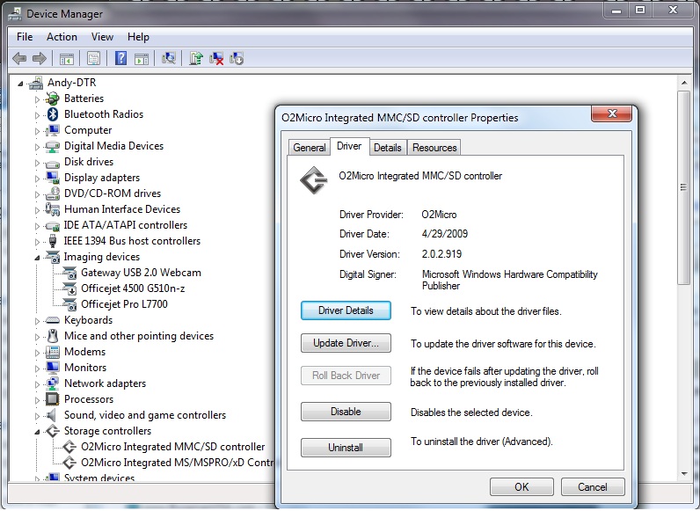Expand the IEEE 1394 Bus host controllers node

click(x=37, y=242)
